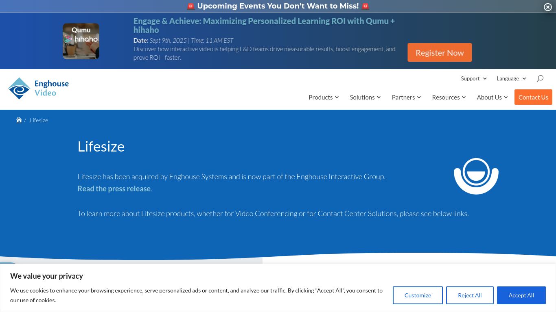Screen dimensions: 556x312
Task: Click the Enghouse Video logo
Action: 38,89
